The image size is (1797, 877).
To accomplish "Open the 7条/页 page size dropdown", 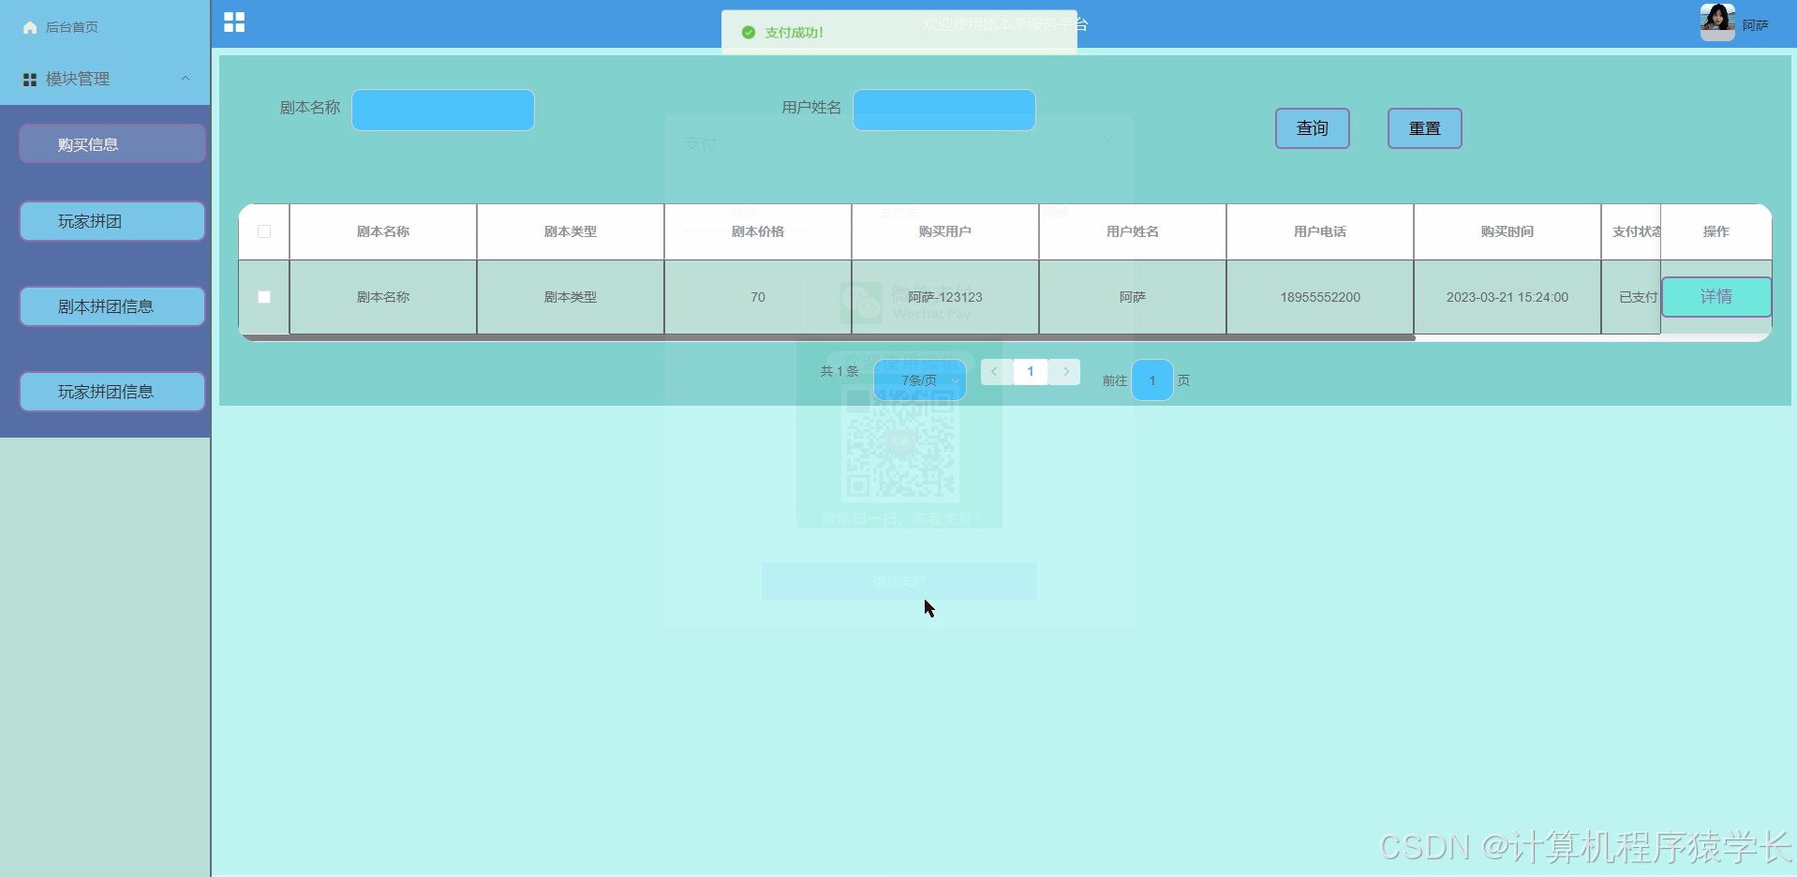I will point(920,380).
